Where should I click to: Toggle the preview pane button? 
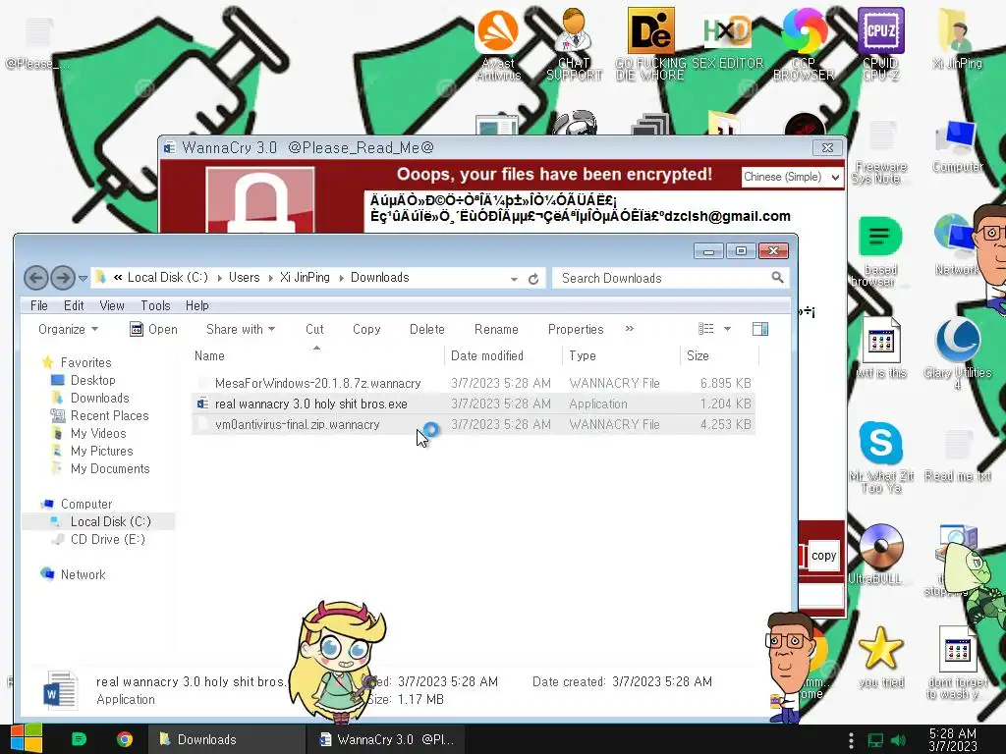[760, 329]
